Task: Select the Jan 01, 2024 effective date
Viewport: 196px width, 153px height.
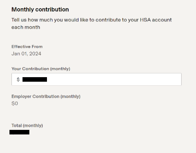Action: click(26, 54)
